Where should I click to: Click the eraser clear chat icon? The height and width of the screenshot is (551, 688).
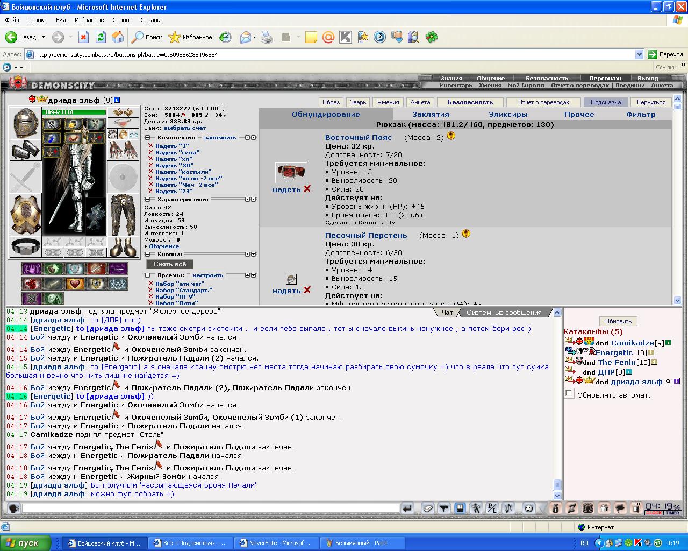(428, 508)
